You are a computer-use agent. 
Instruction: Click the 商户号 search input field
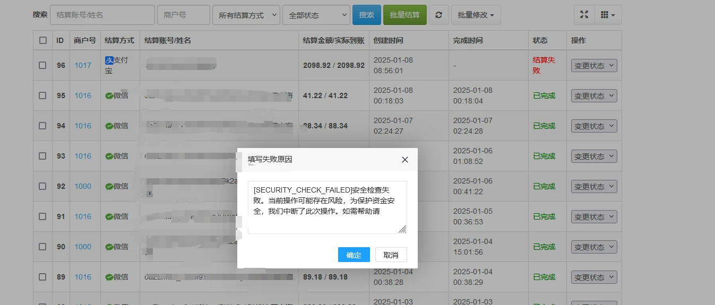click(x=183, y=15)
